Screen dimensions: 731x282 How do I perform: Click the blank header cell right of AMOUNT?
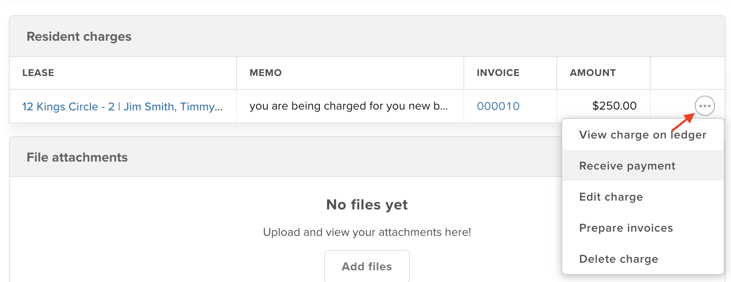[x=687, y=73]
